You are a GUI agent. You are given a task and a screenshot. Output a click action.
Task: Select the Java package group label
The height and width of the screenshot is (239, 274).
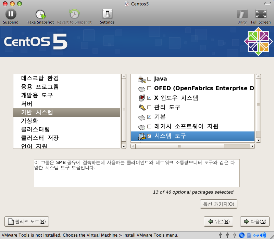pyautogui.click(x=160, y=79)
